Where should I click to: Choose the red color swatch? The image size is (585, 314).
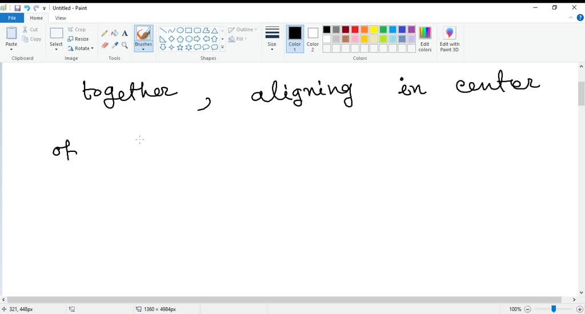355,30
